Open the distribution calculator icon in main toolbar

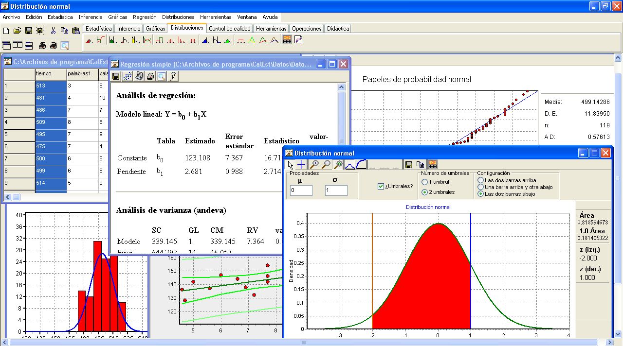coord(287,40)
